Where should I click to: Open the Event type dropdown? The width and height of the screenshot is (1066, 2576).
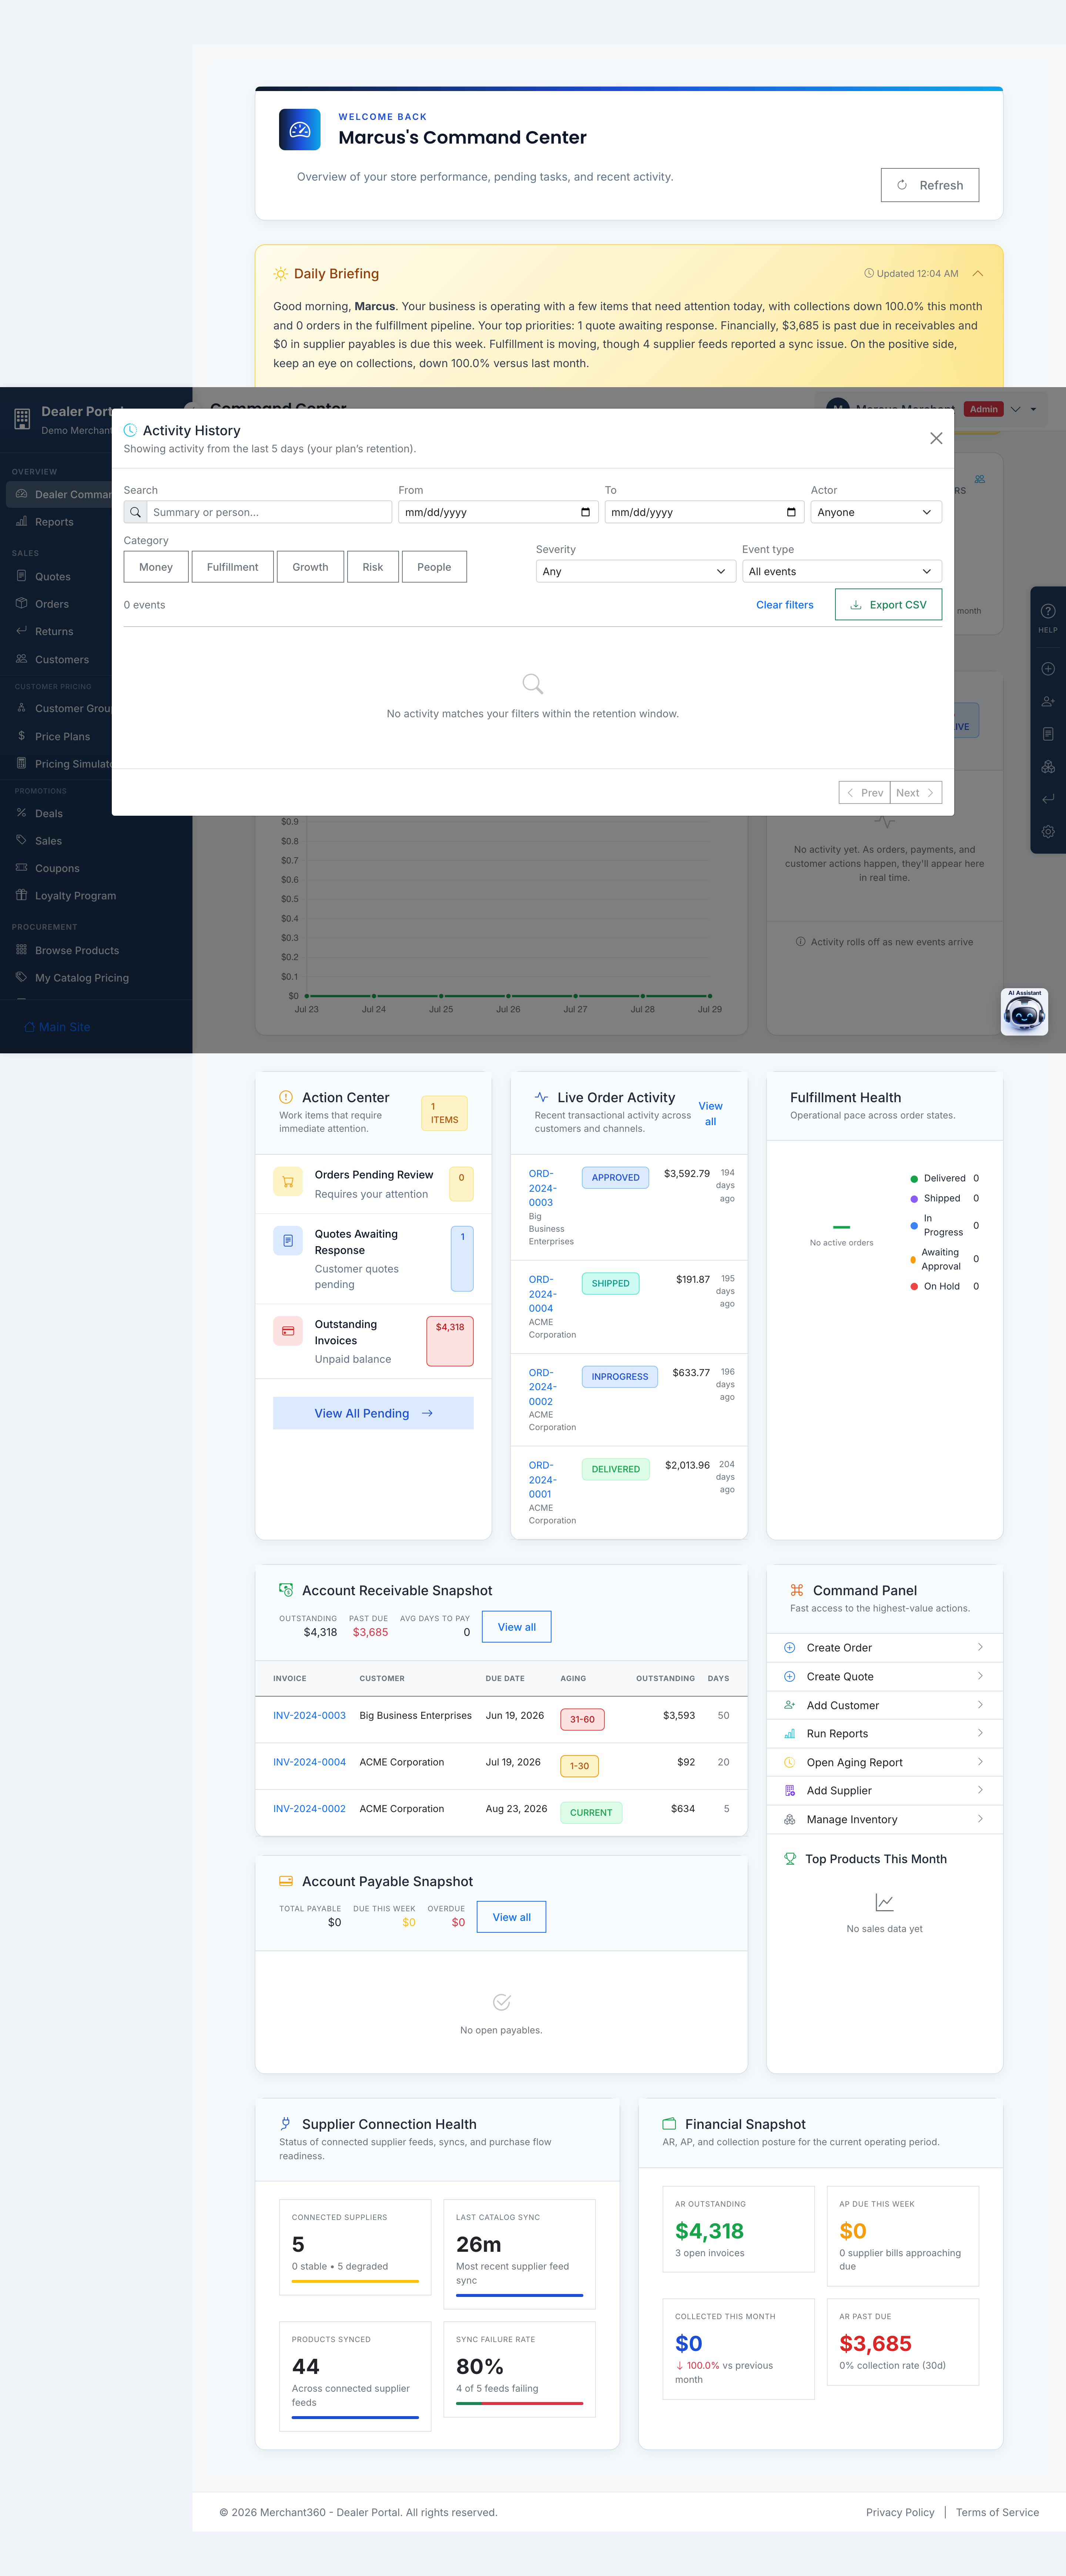tap(842, 571)
